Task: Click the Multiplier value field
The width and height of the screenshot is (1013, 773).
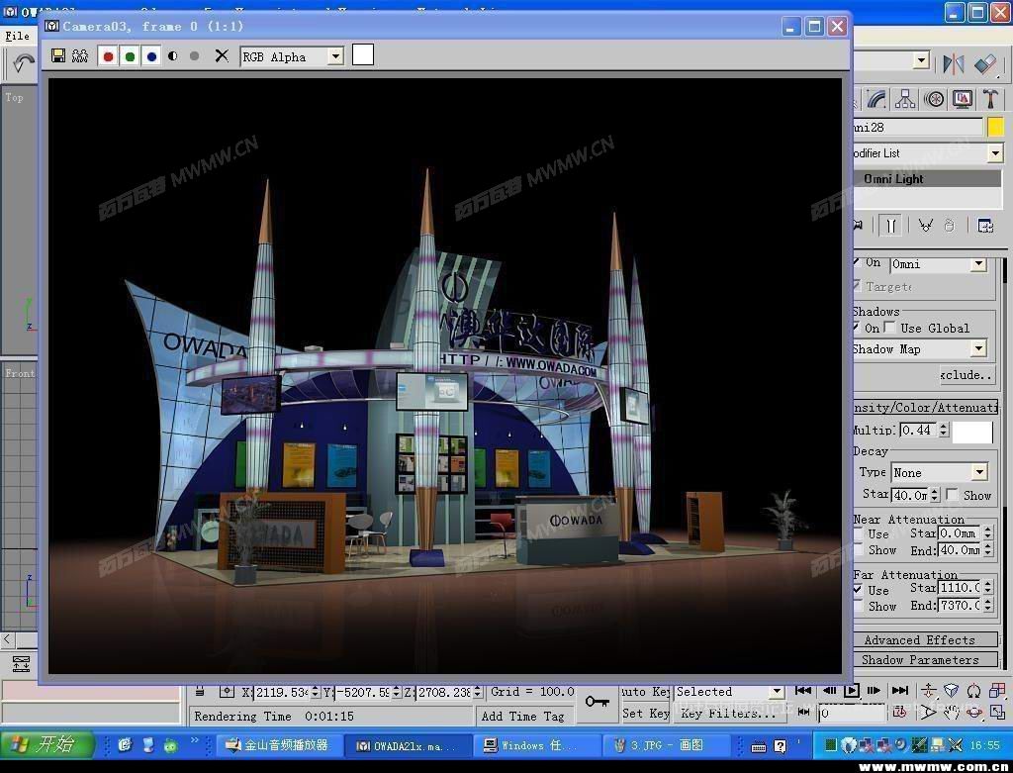Action: click(918, 431)
